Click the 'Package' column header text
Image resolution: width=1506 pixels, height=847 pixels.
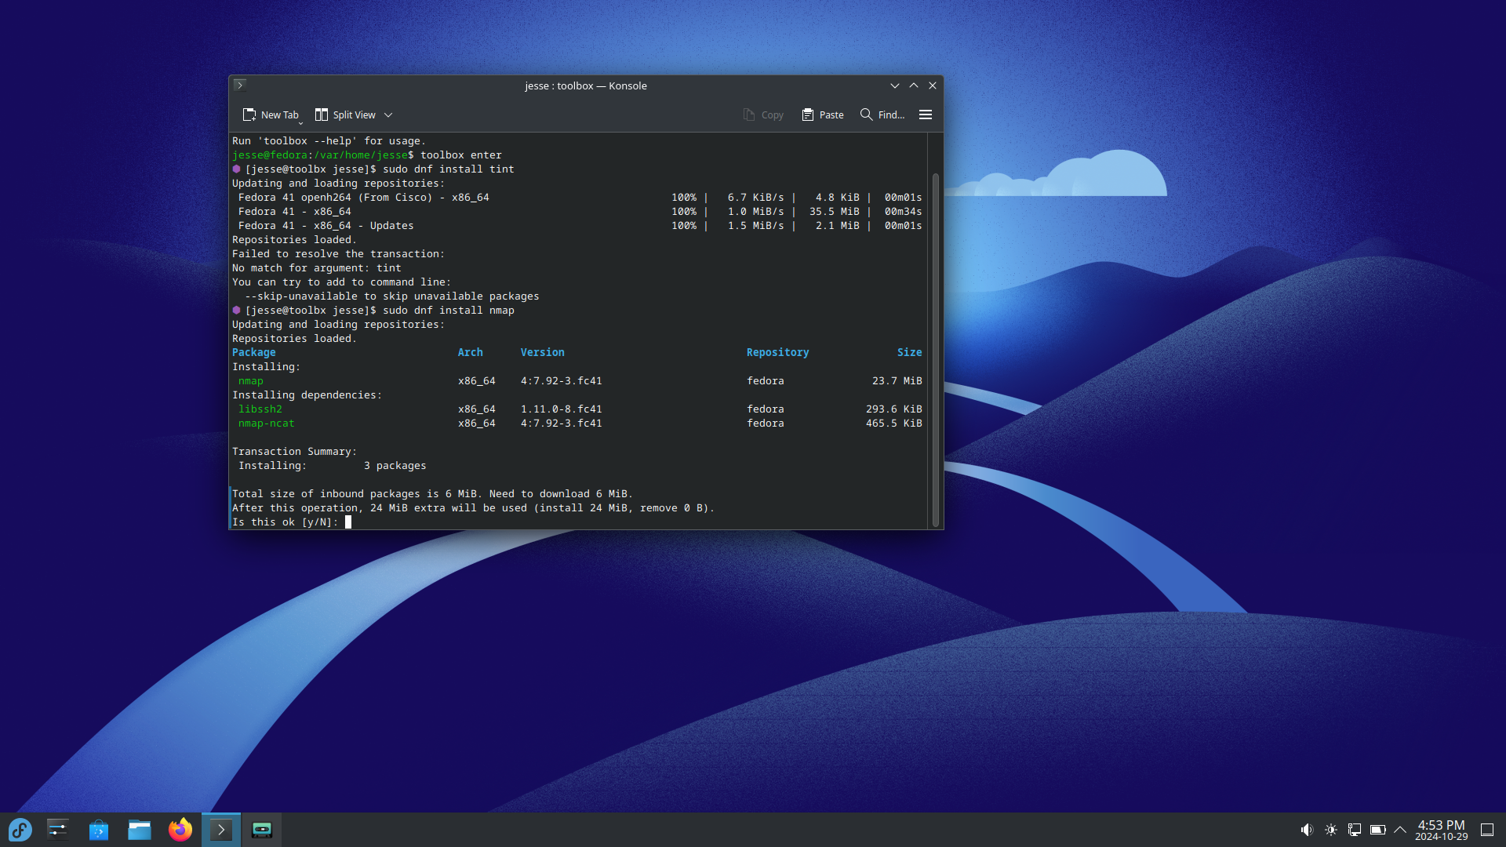pos(254,353)
